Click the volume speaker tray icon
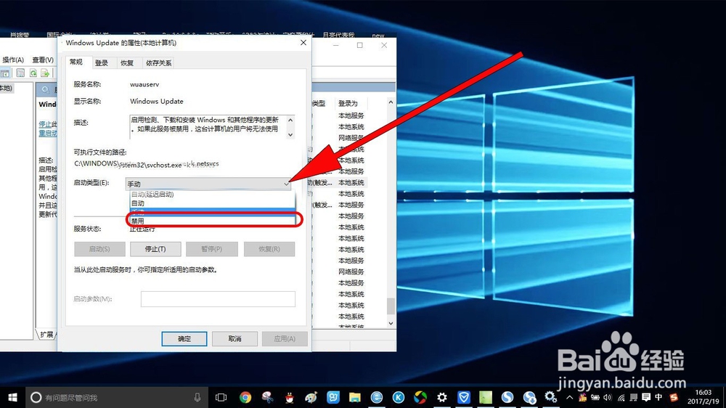The image size is (726, 408). tap(608, 397)
